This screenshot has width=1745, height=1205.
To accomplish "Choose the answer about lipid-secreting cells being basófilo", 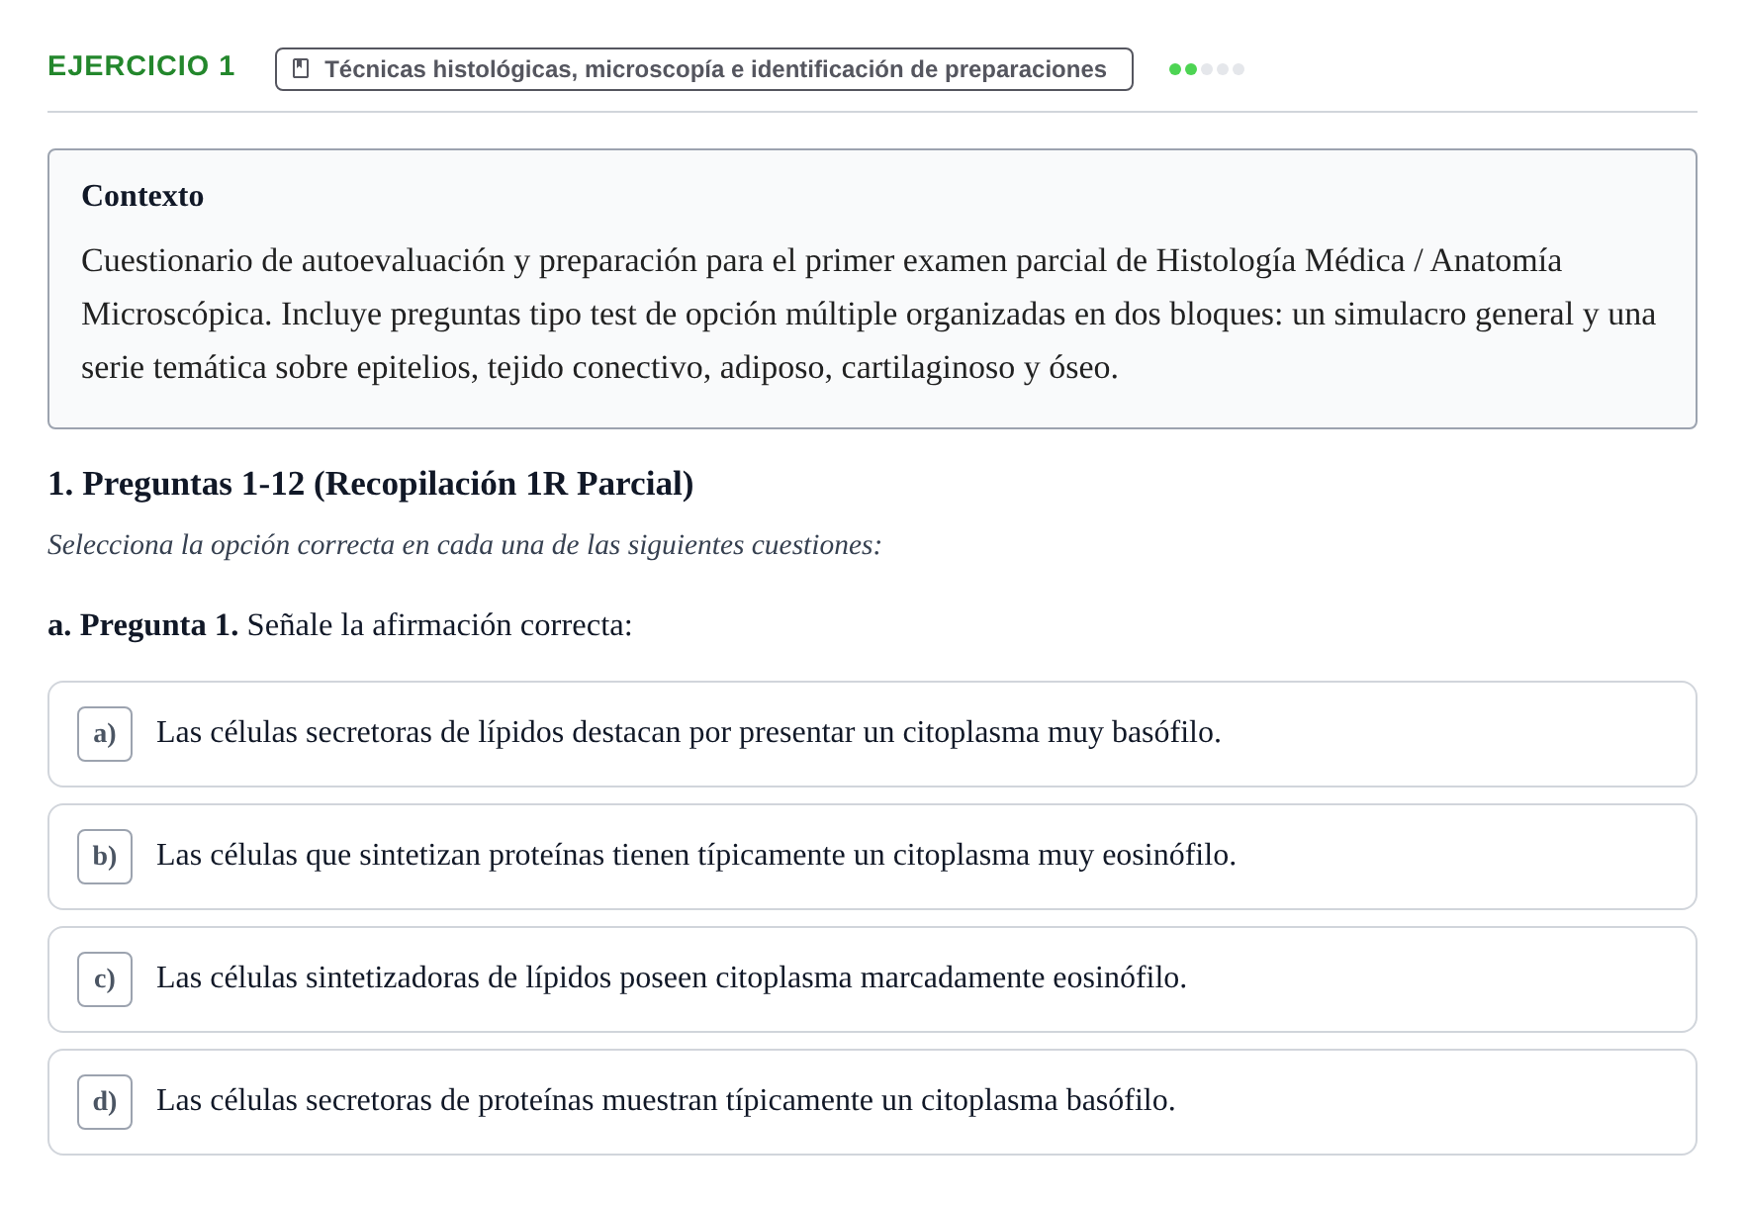I will coord(872,734).
